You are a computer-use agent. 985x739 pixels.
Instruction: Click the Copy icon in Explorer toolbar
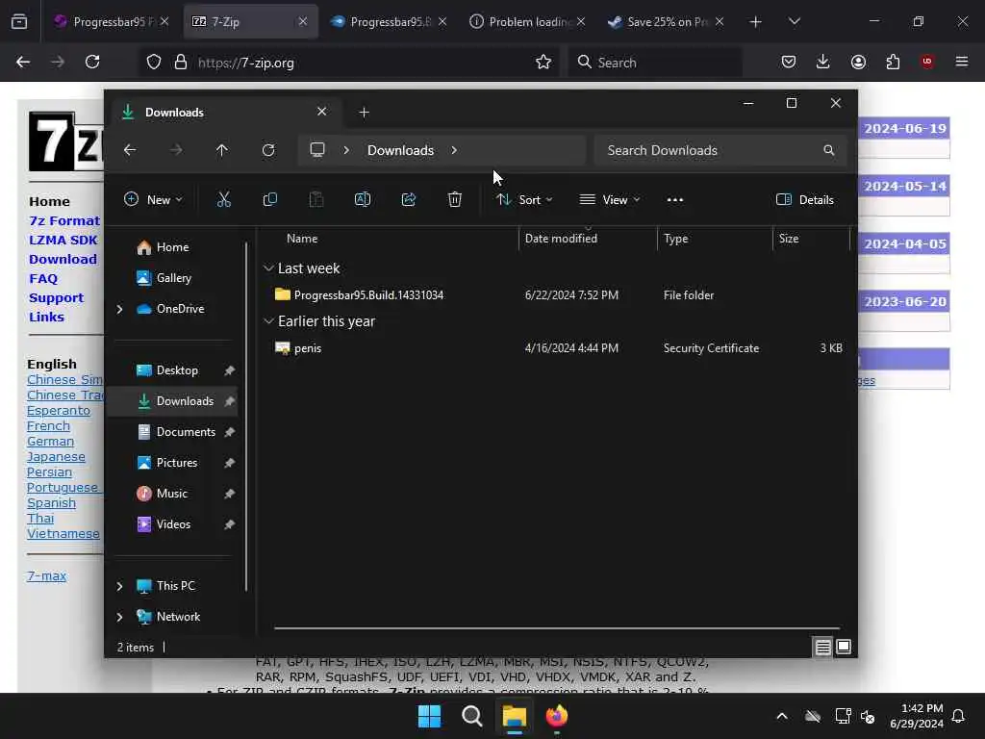click(x=270, y=200)
